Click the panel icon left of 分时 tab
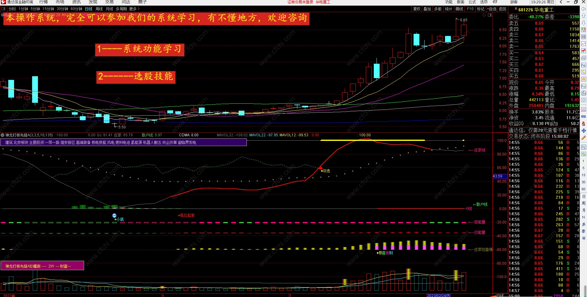This screenshot has width=587, height=297. [3, 9]
